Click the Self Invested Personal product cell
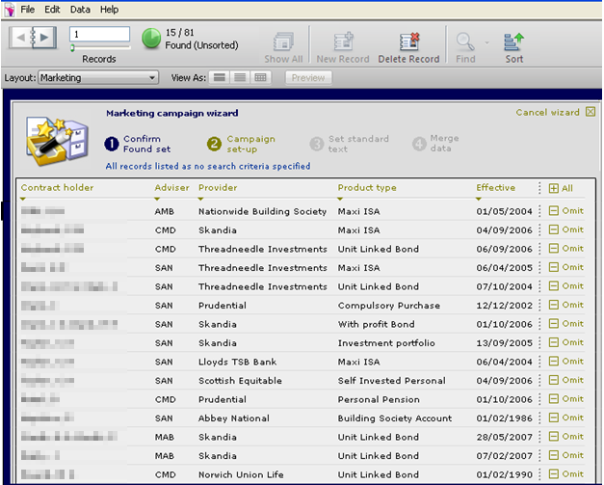Viewport: 604px width, 485px height. coord(392,381)
